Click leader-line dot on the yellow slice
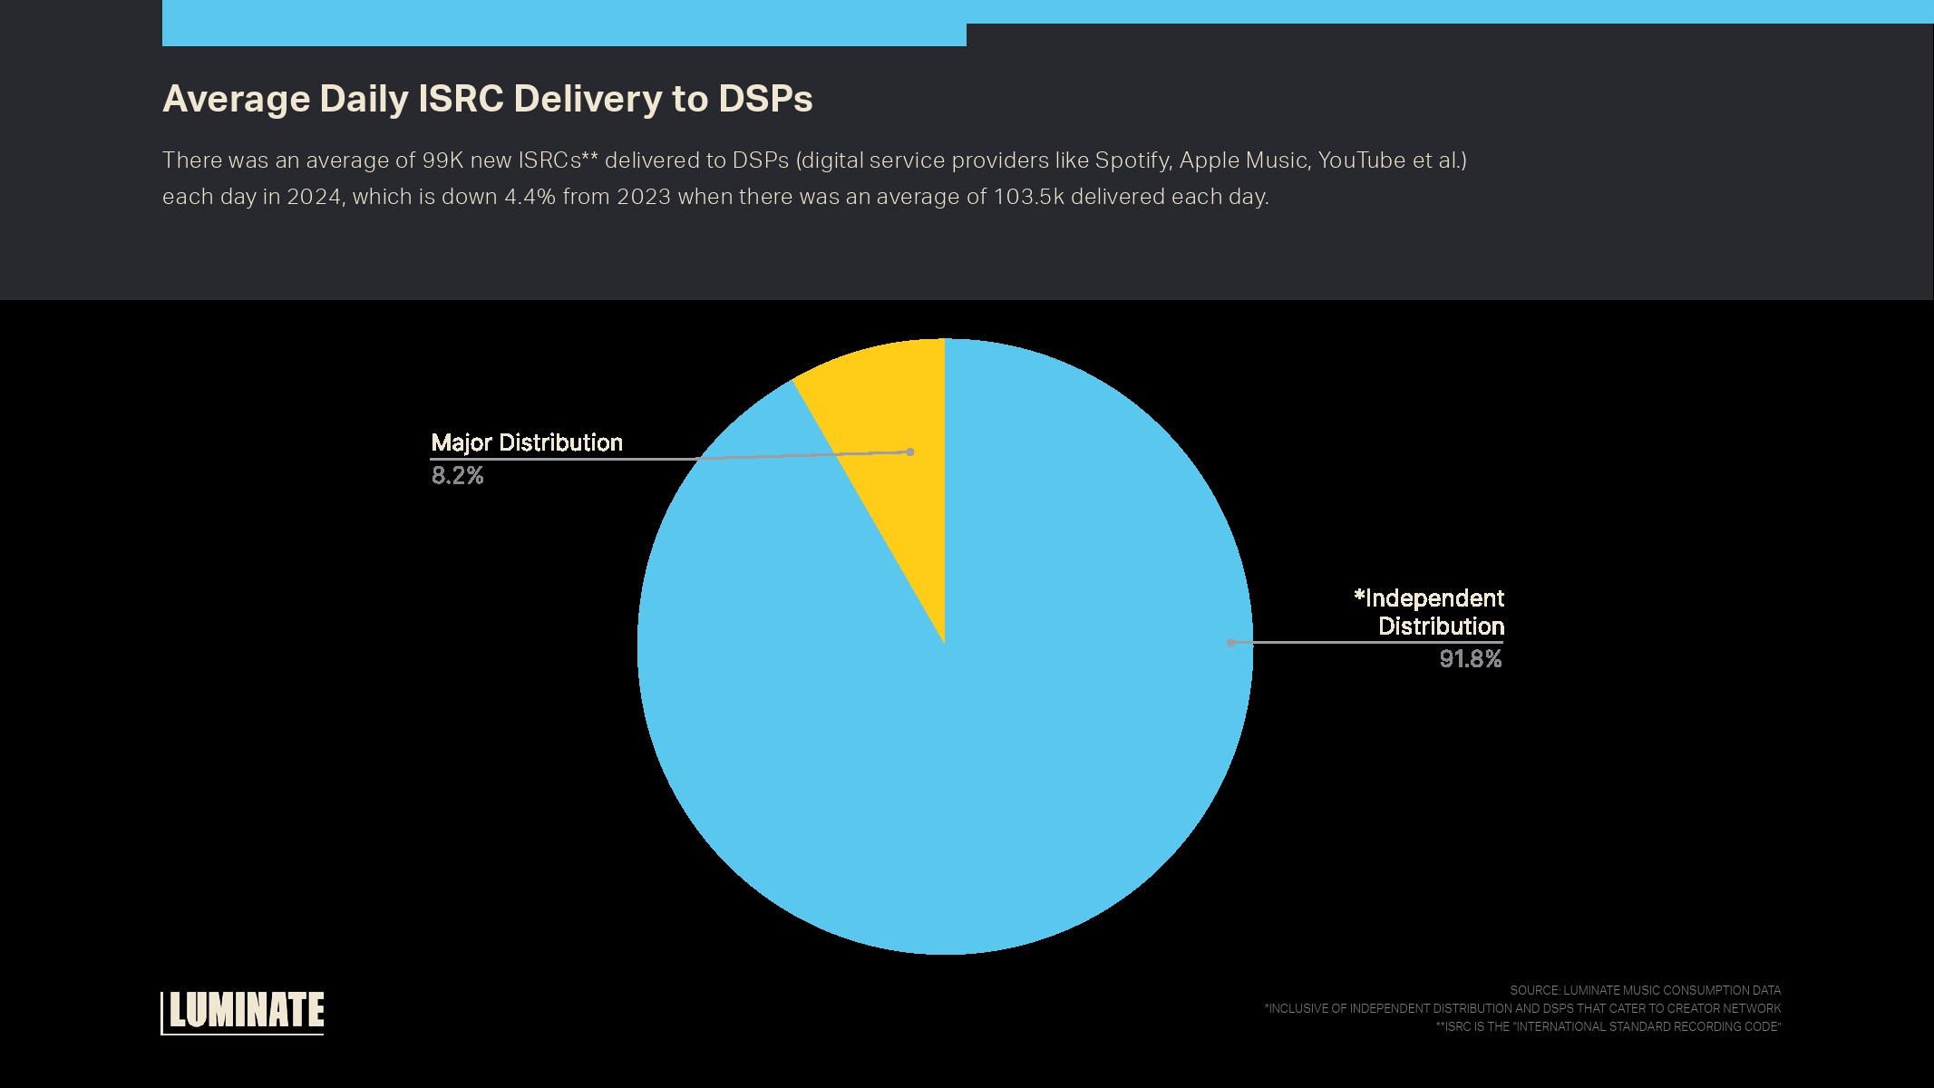1934x1088 pixels. pos(909,452)
